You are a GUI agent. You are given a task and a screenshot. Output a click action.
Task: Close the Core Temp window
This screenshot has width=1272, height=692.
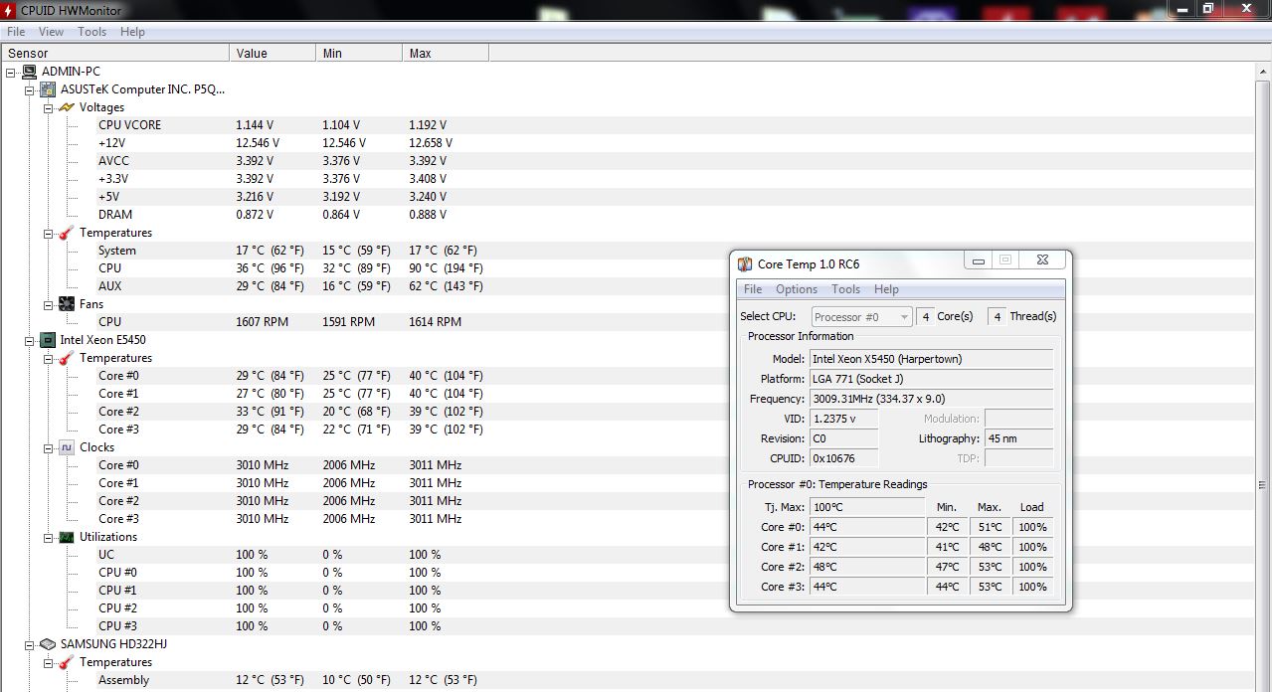1043,261
